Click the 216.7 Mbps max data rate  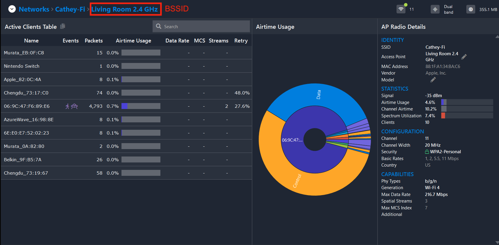pos(436,195)
